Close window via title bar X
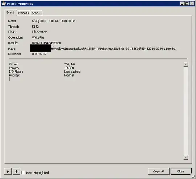Screen dimensions: 196x179 [x=192, y=4]
